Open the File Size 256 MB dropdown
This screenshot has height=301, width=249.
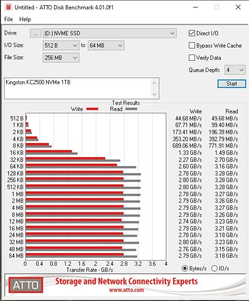[61, 57]
